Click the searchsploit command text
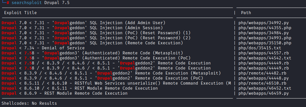The height and width of the screenshot is (107, 306). coord(40,3)
